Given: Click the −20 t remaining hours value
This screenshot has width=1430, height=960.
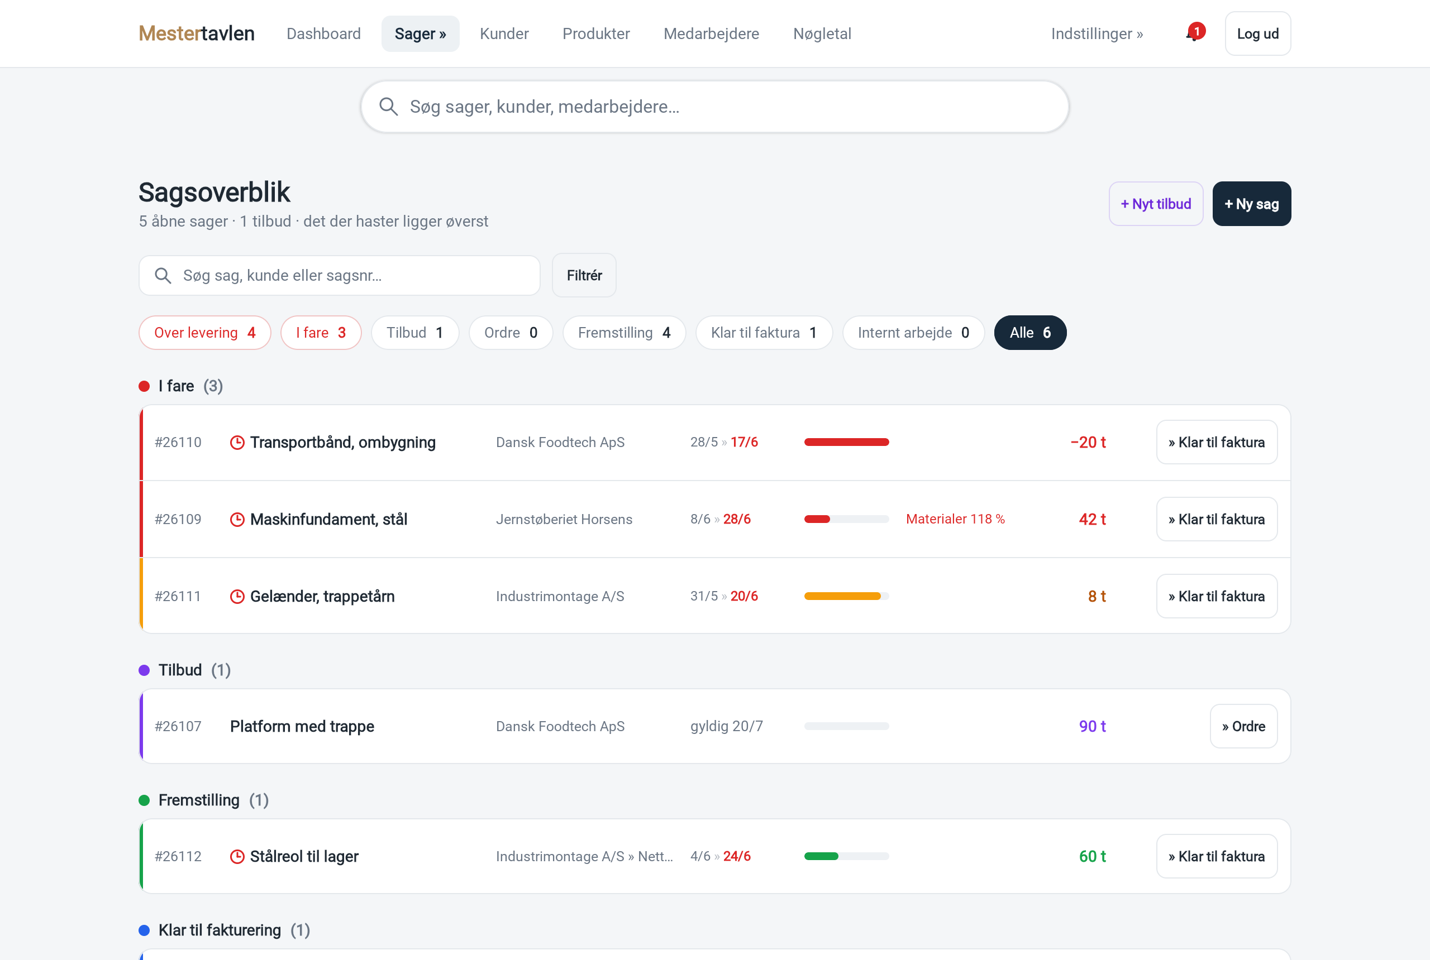Looking at the screenshot, I should (x=1088, y=442).
